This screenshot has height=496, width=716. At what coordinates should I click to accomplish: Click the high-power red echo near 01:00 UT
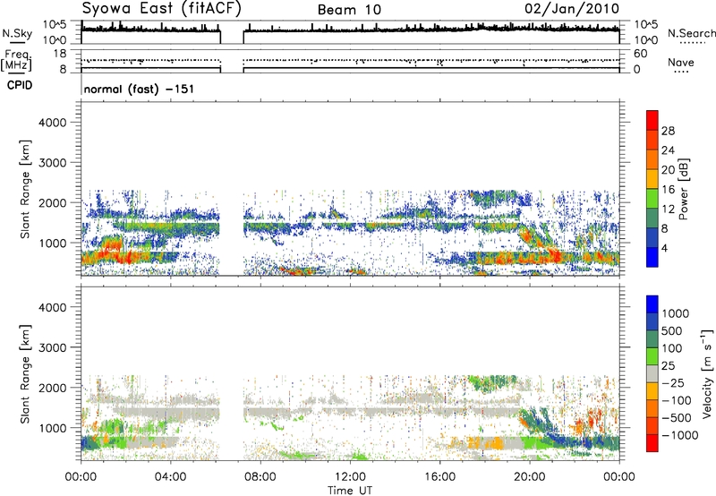point(113,244)
